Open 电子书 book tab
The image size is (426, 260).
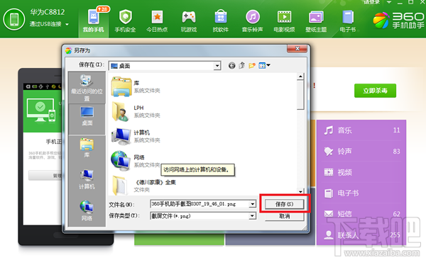click(x=348, y=21)
